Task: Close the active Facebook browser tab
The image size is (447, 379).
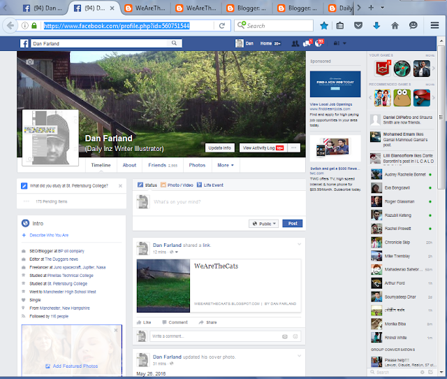Action: point(112,8)
